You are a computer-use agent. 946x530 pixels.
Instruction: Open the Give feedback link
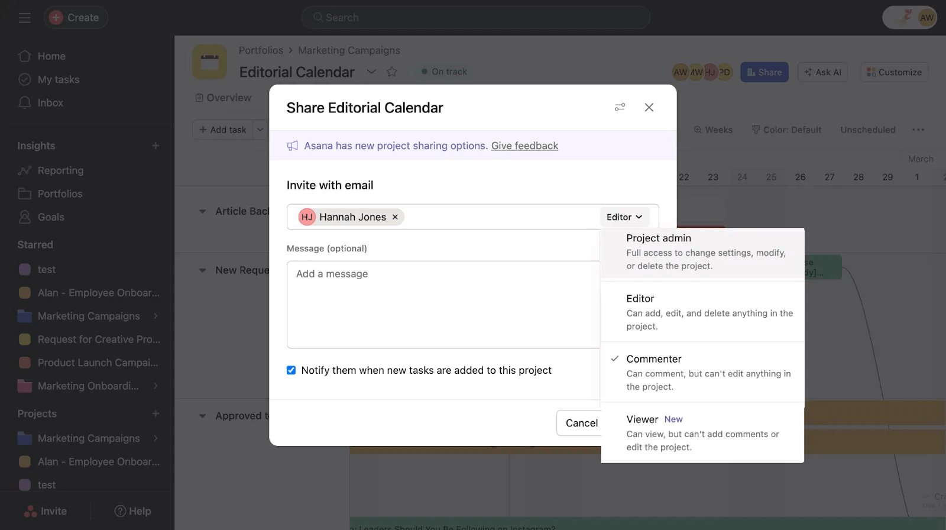coord(524,146)
